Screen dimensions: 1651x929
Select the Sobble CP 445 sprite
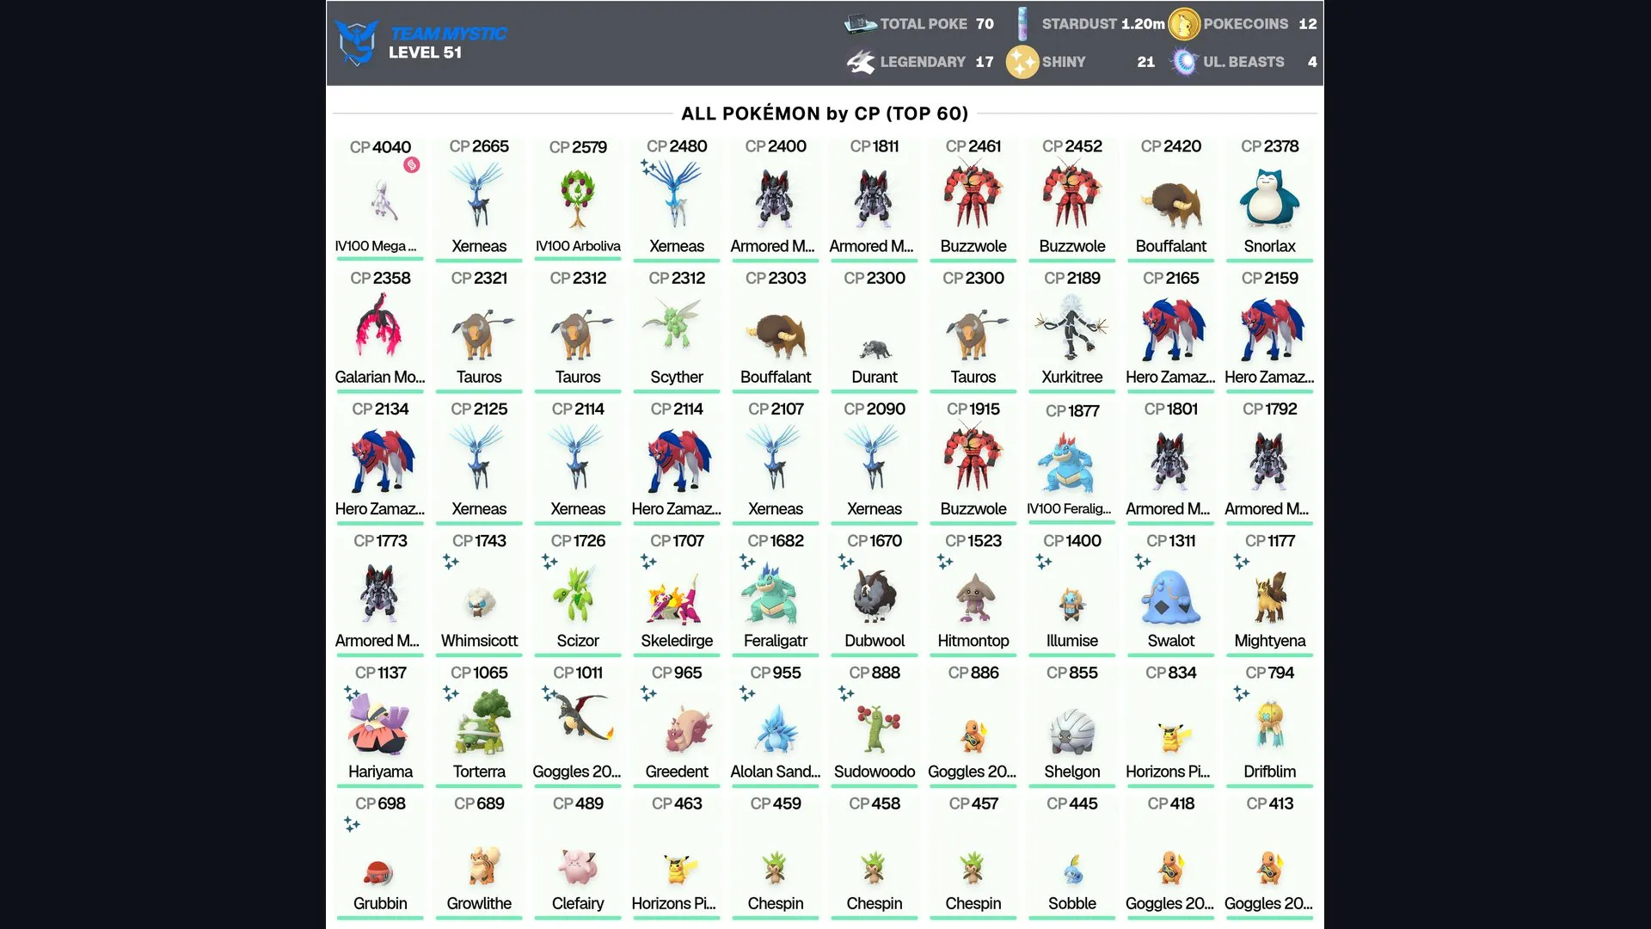tap(1073, 870)
